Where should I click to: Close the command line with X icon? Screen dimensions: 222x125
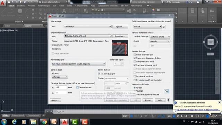click(x=48, y=111)
